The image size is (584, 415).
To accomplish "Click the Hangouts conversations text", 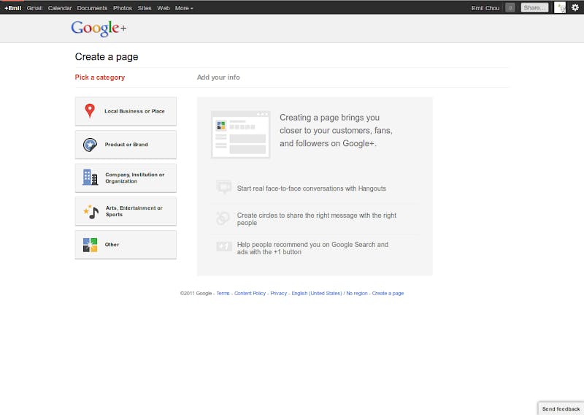I will click(x=312, y=189).
